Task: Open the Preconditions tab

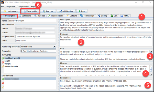Action: click(x=56, y=16)
